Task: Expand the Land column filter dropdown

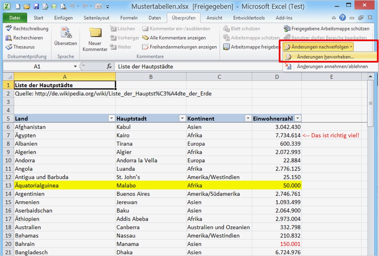Action: tap(111, 119)
